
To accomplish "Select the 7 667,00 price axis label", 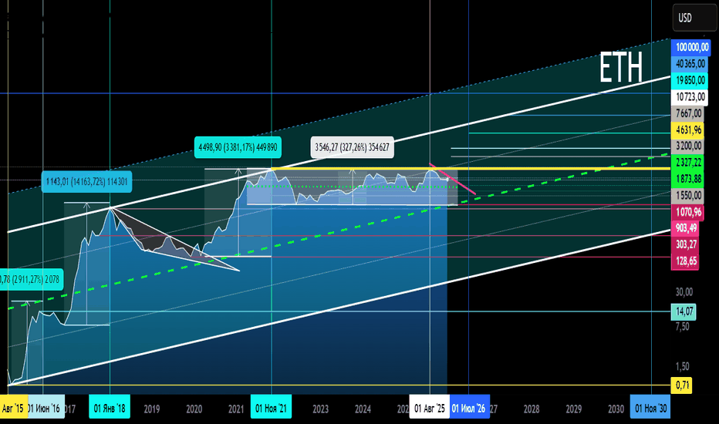I will [688, 113].
